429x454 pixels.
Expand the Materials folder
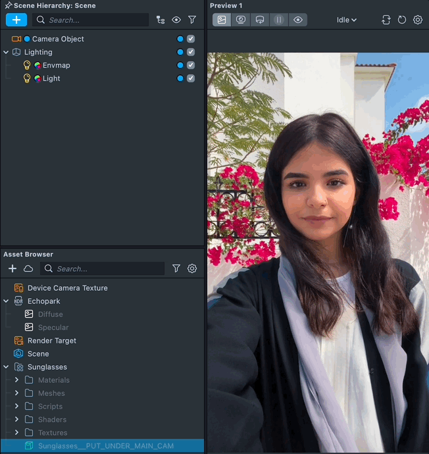[x=16, y=380]
